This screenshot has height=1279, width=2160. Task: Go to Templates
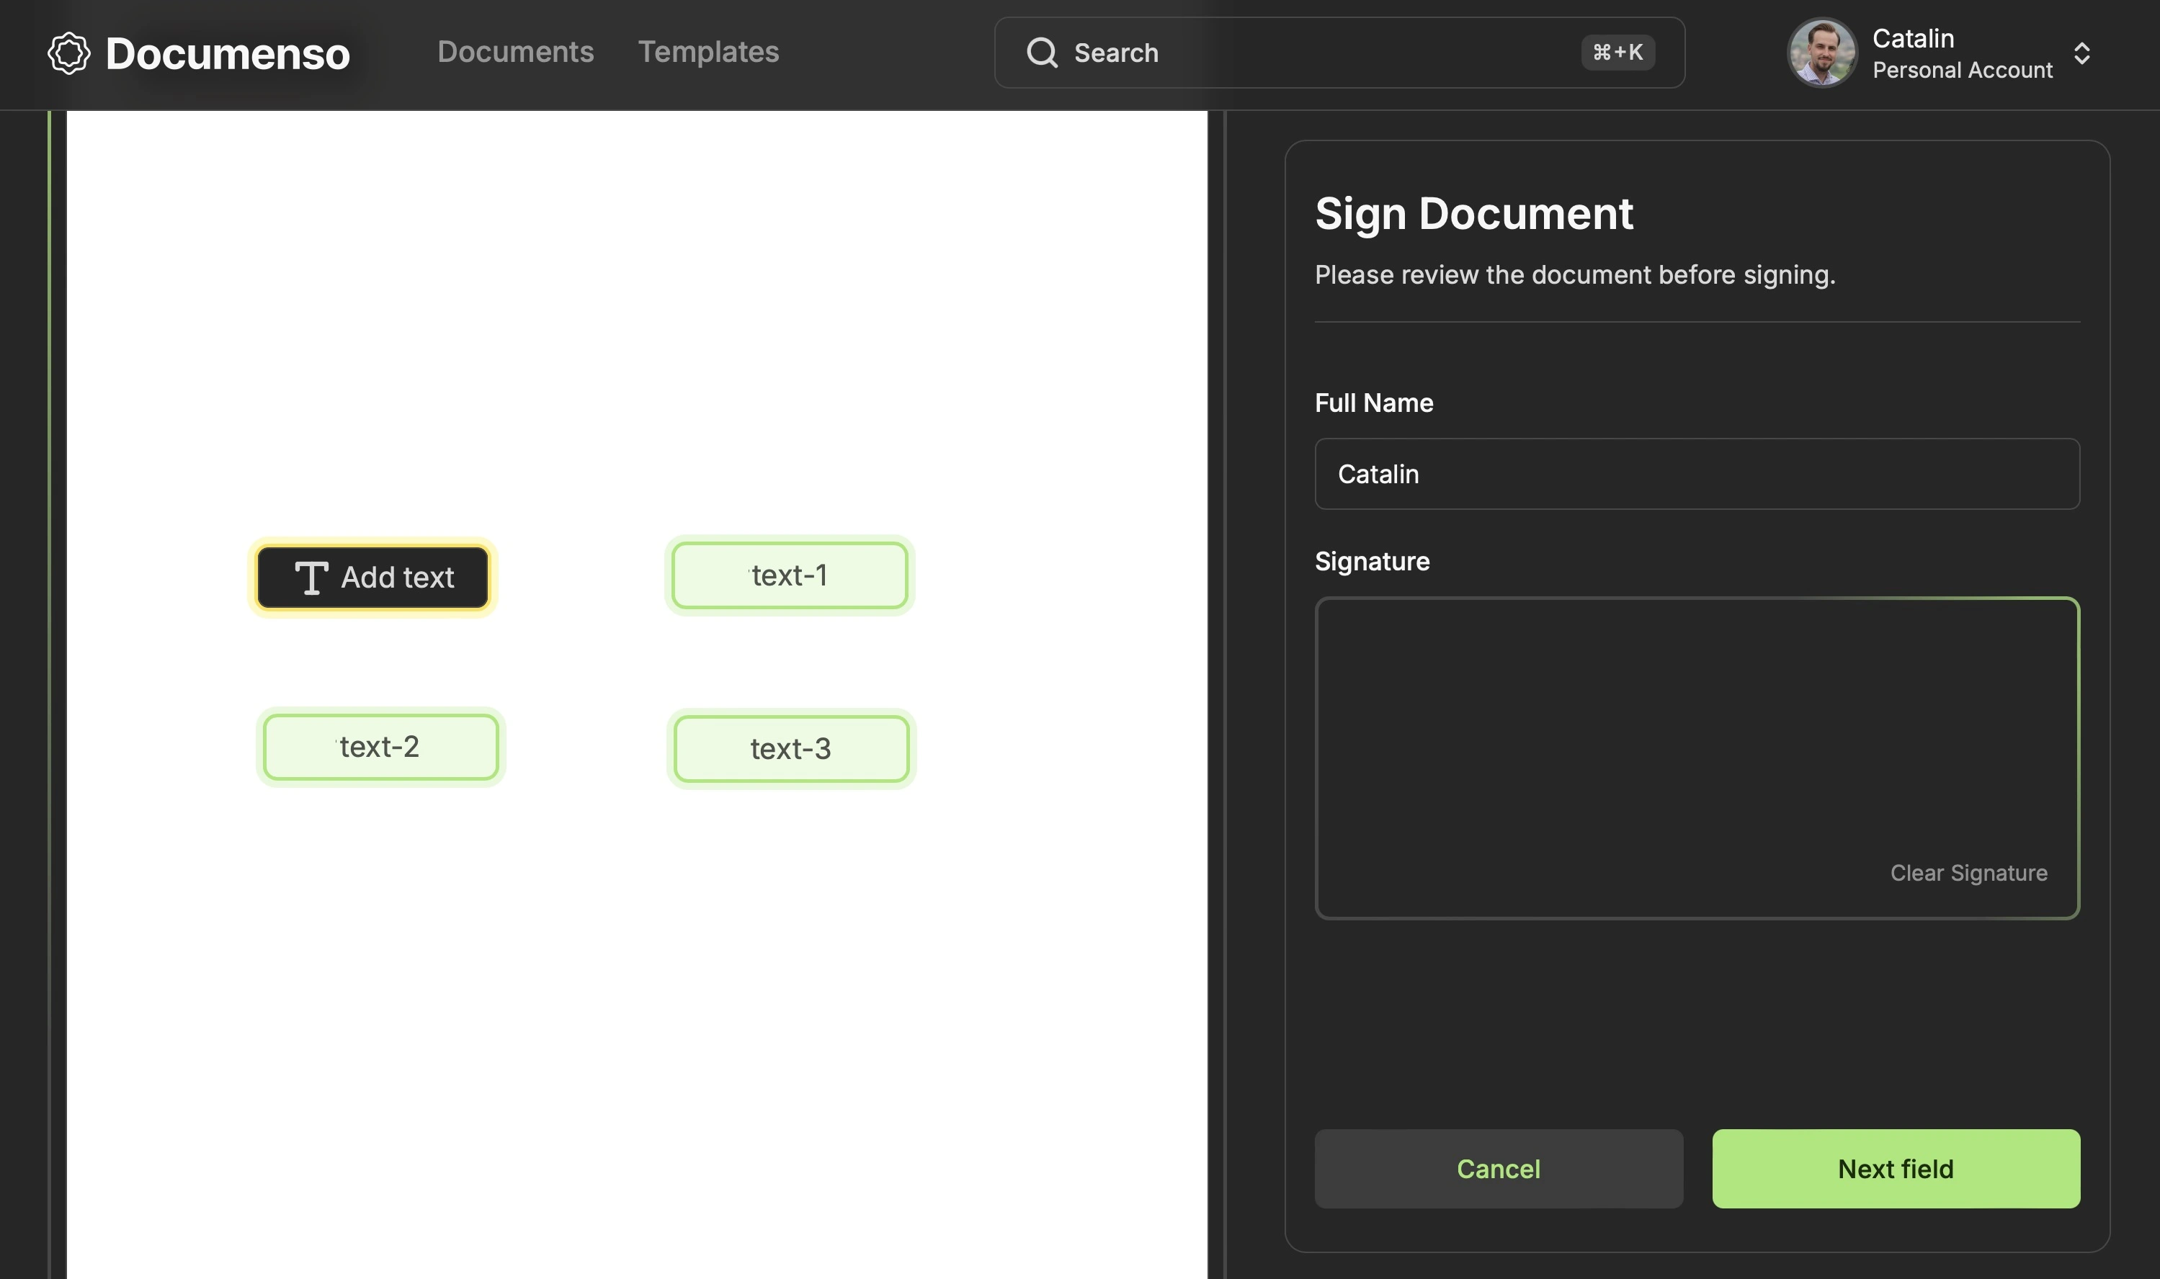[x=708, y=52]
